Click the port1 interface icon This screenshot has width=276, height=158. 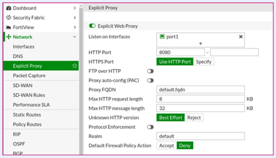point(162,36)
